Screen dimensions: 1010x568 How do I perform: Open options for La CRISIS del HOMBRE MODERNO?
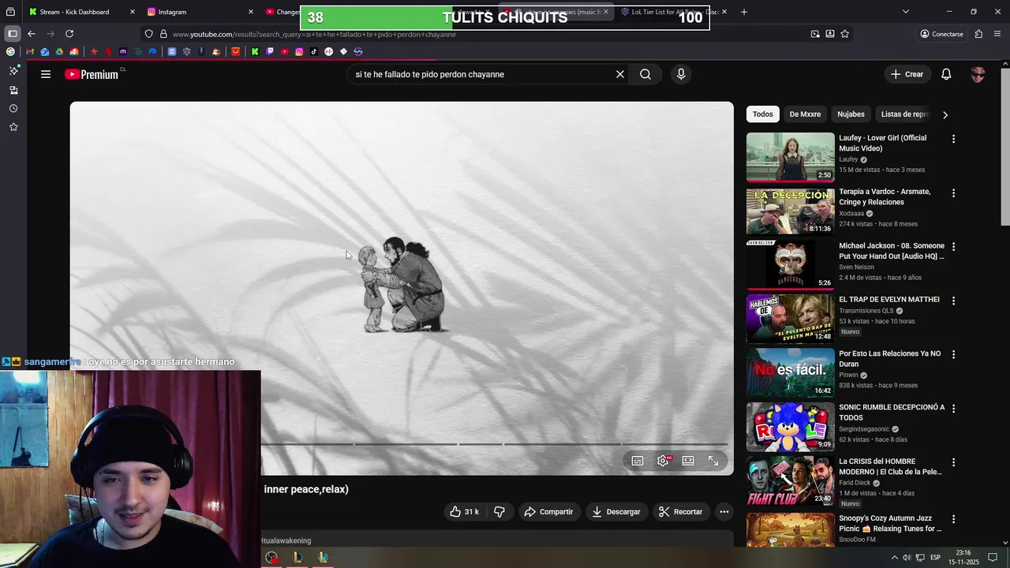pyautogui.click(x=953, y=462)
